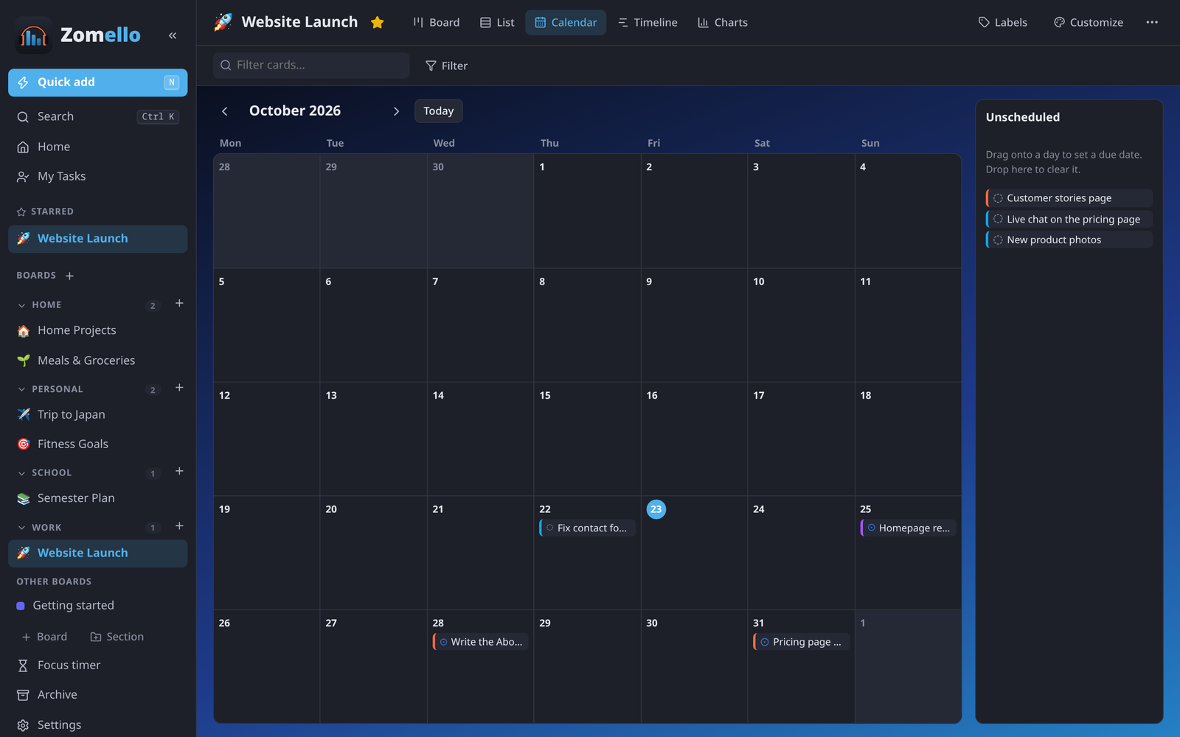Viewport: 1180px width, 737px height.
Task: Add board to WORK section
Action: 179,526
